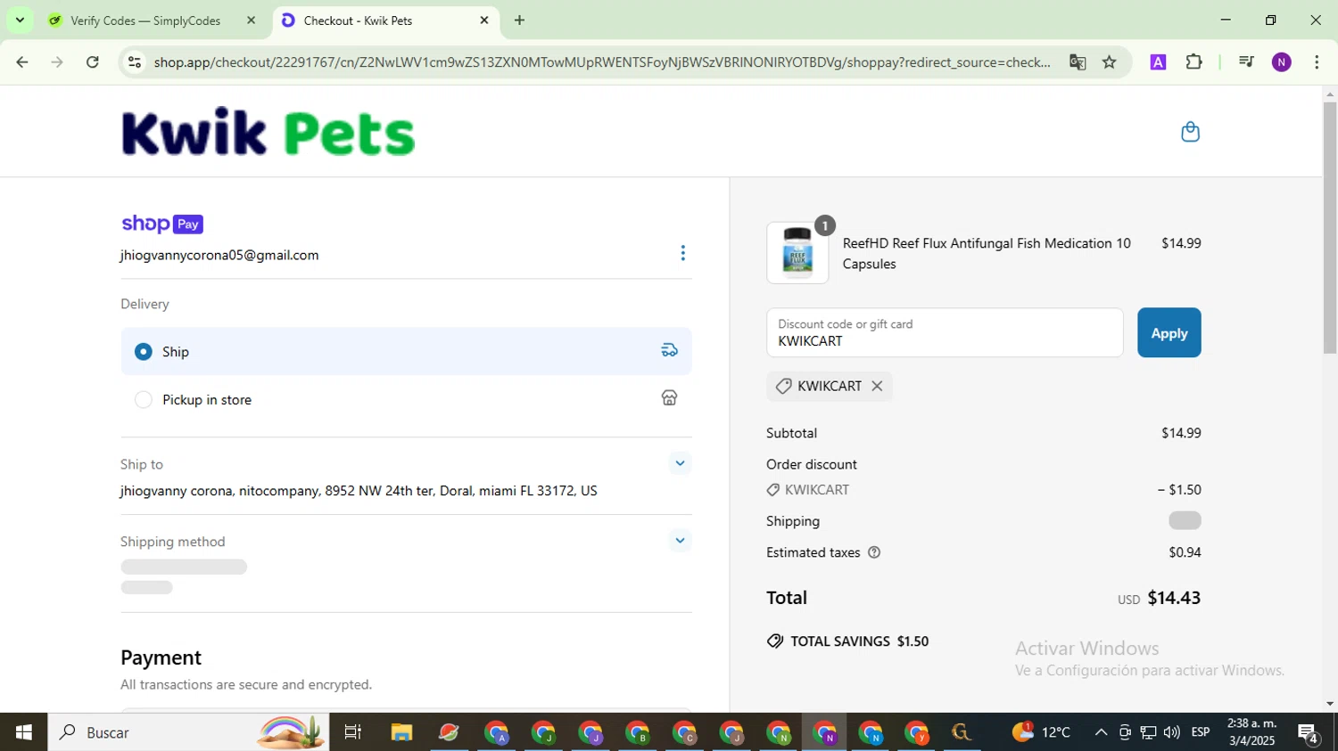Open the media controls icon

point(1246,62)
